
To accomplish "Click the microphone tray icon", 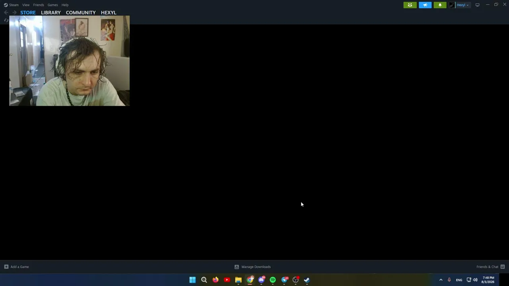I will point(449,280).
